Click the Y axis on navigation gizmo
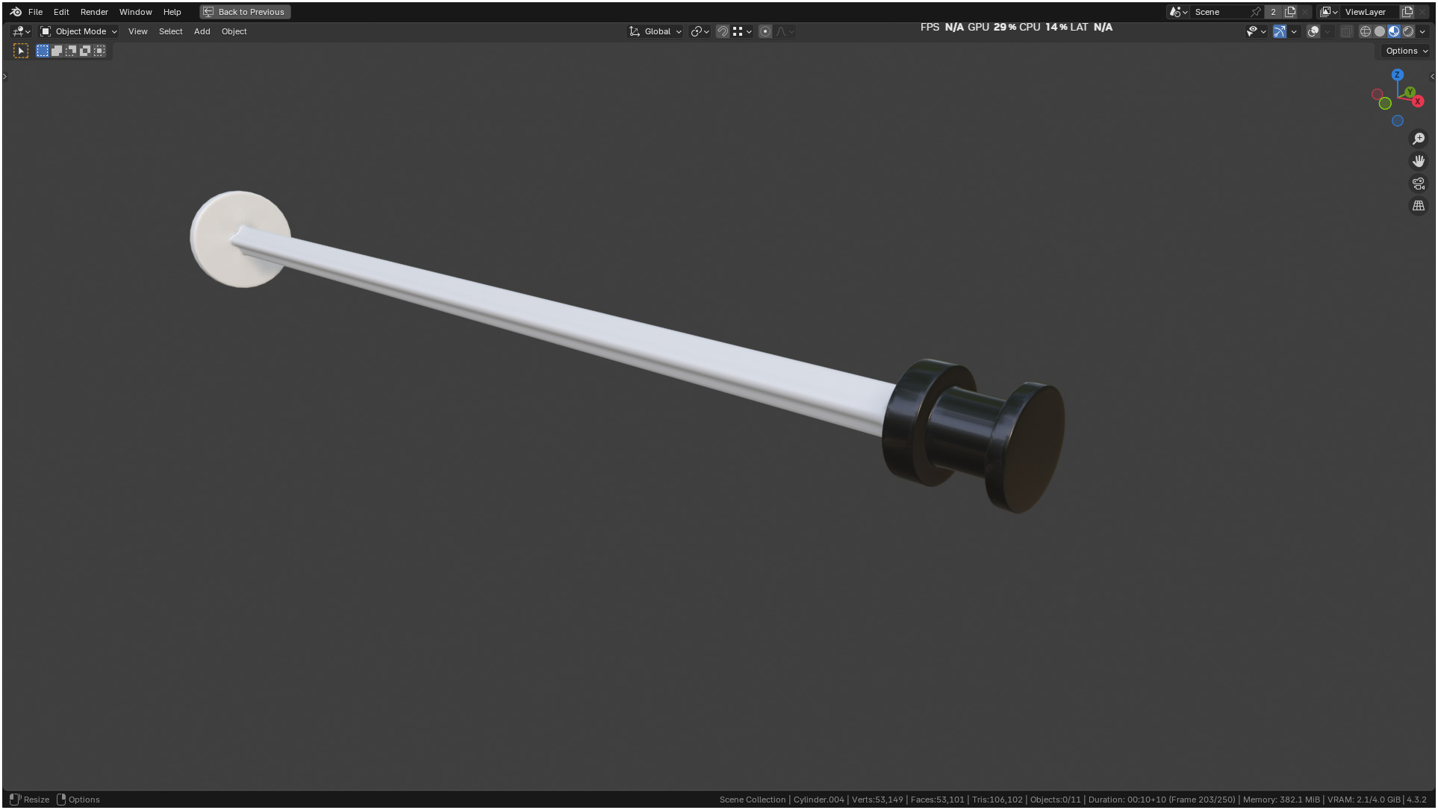The height and width of the screenshot is (810, 1438). point(1410,92)
